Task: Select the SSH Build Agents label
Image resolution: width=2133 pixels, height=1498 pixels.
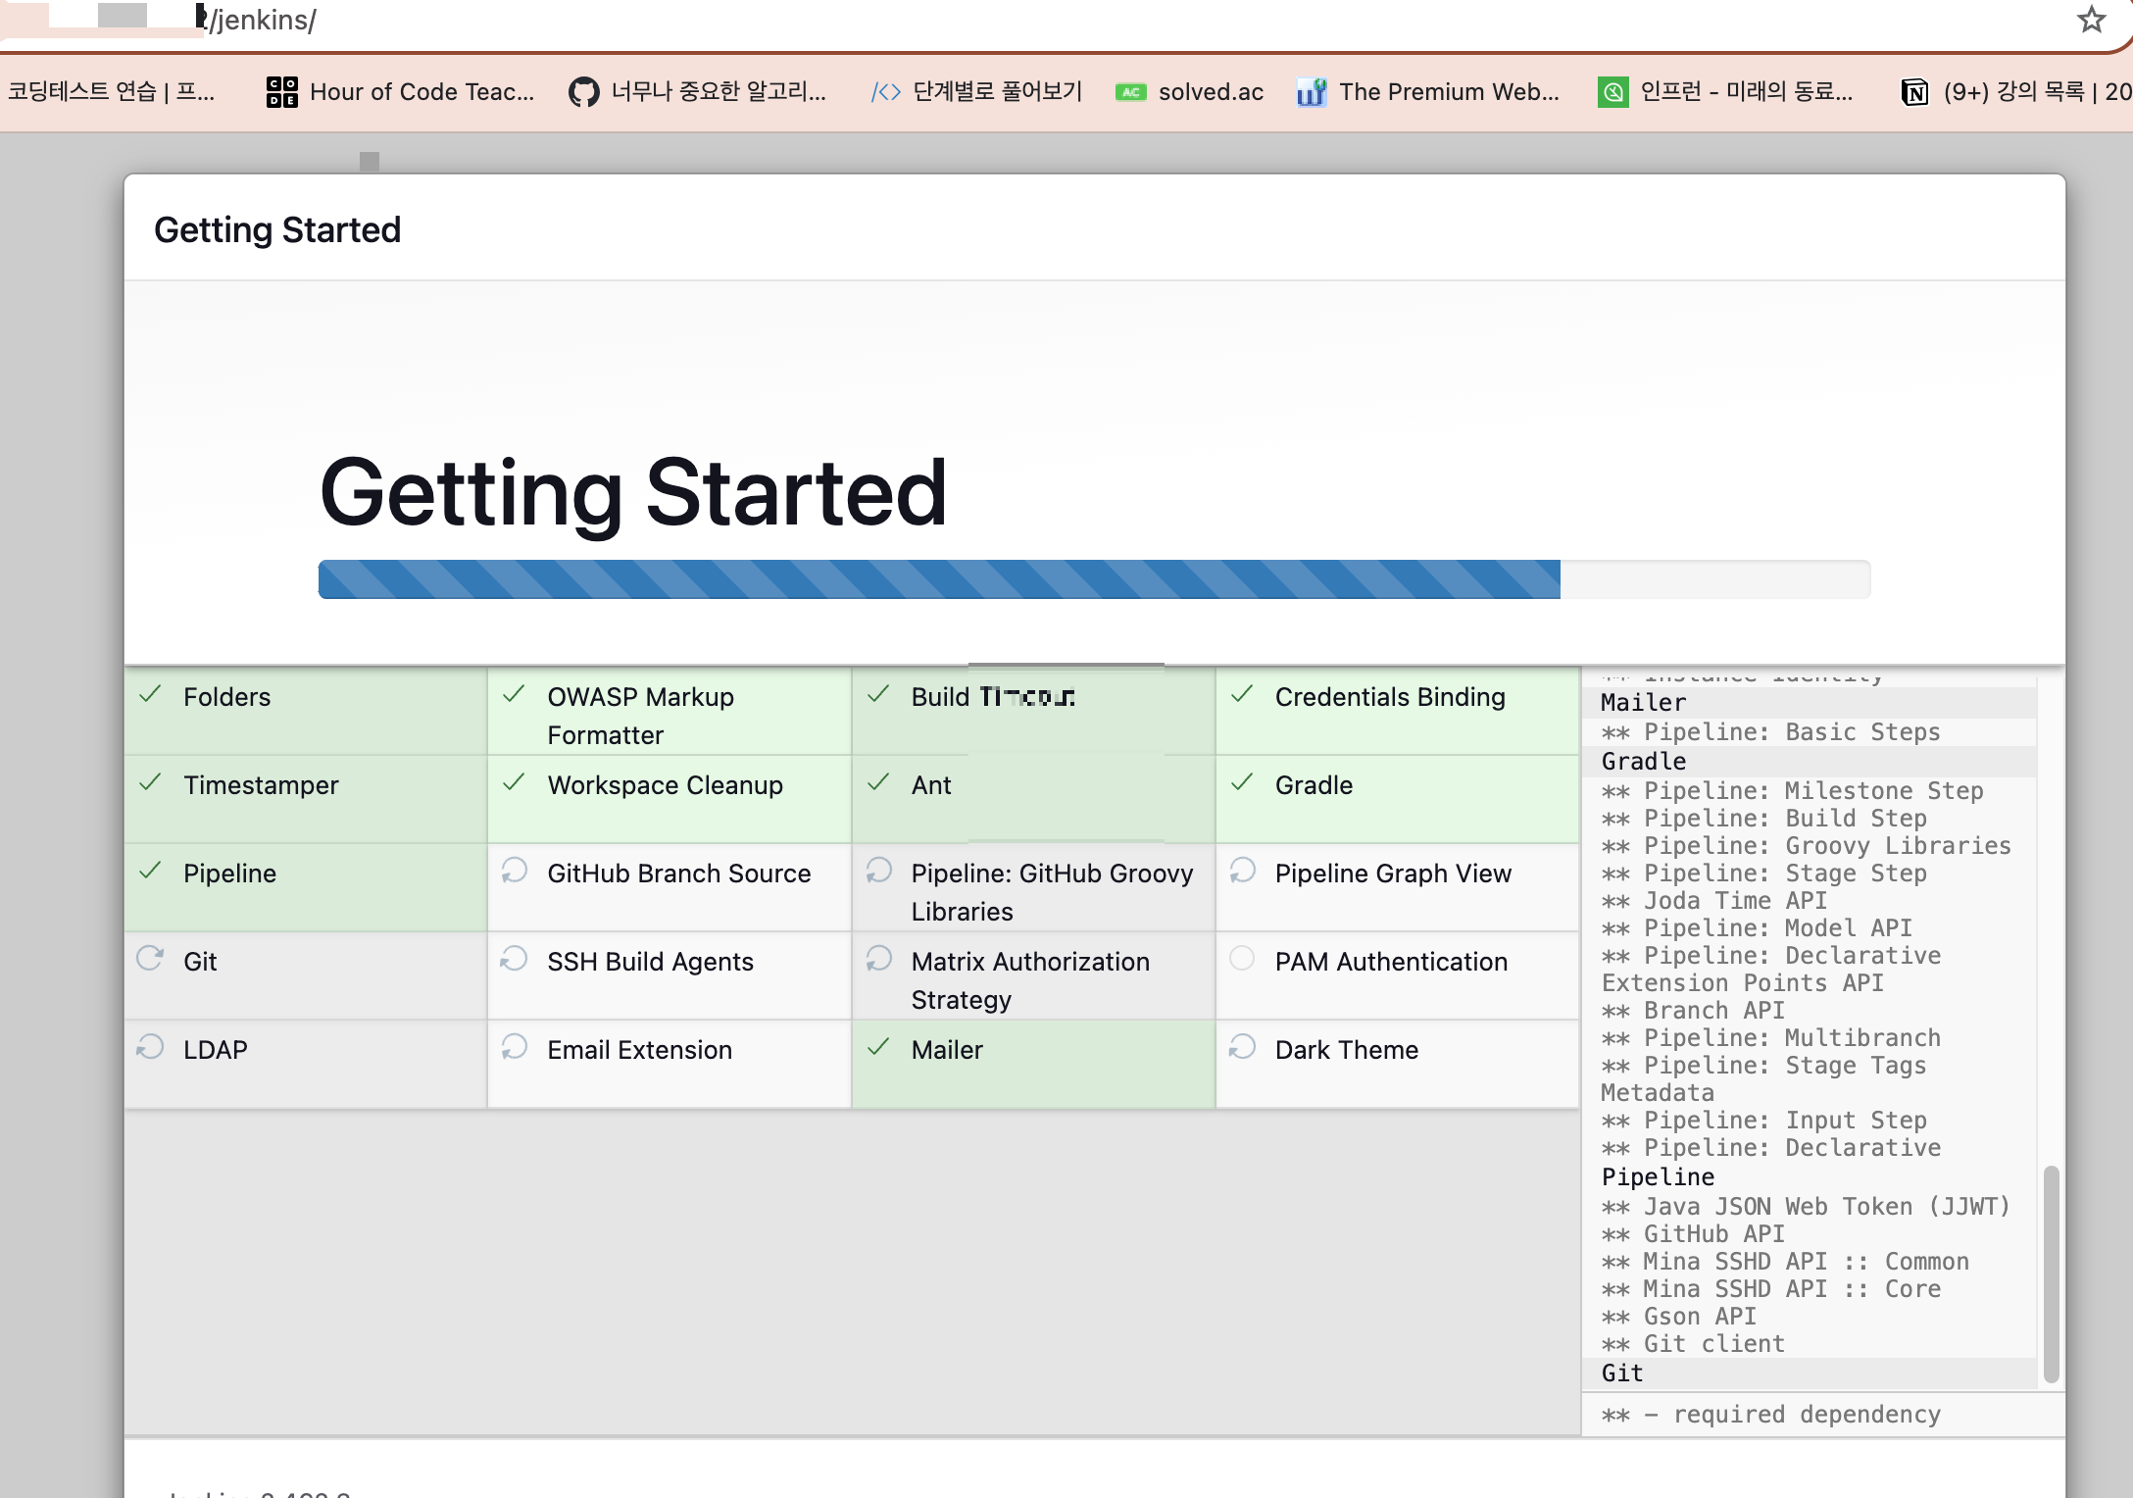Action: (x=650, y=962)
